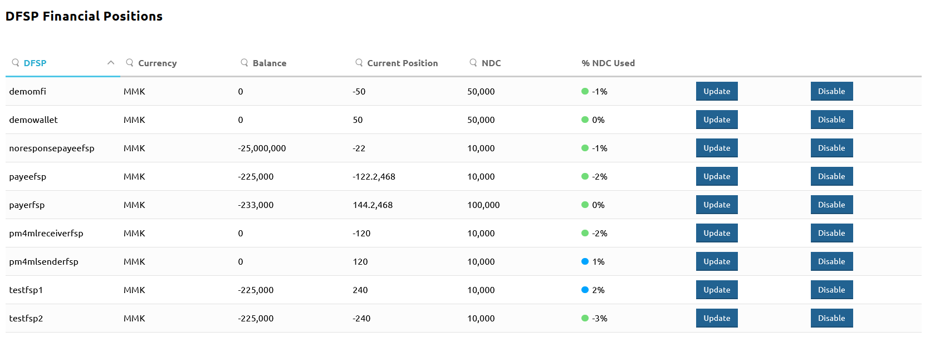Click the search icon beside NDC header

(473, 63)
